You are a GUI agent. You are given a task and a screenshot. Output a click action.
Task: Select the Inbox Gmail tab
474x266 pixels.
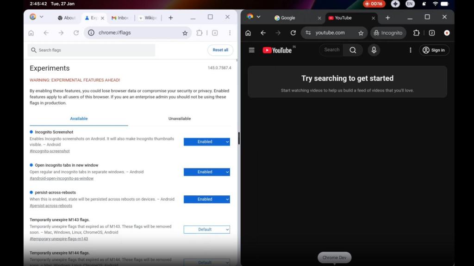pyautogui.click(x=120, y=18)
